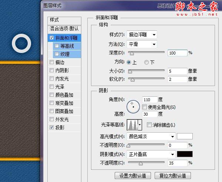Select the 光泽 style entry
222x182 pixels.
64,86
